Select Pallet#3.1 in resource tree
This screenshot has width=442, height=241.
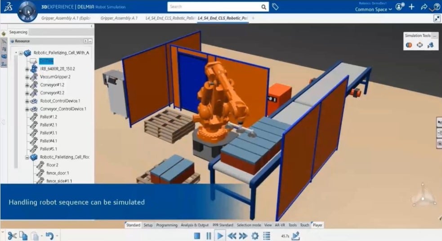click(49, 133)
